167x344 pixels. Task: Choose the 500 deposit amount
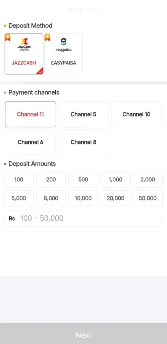pyautogui.click(x=83, y=180)
